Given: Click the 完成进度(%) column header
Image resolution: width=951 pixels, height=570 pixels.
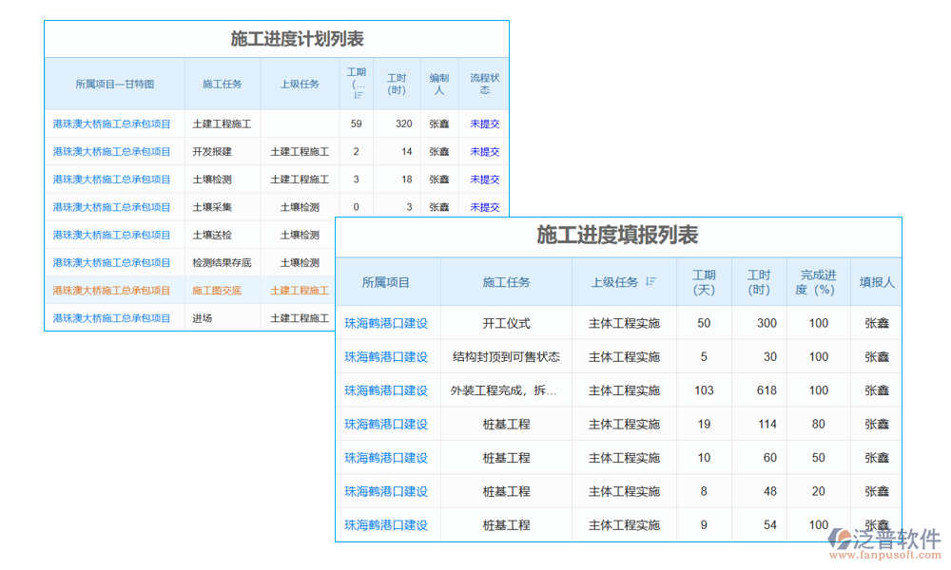Looking at the screenshot, I should [819, 281].
